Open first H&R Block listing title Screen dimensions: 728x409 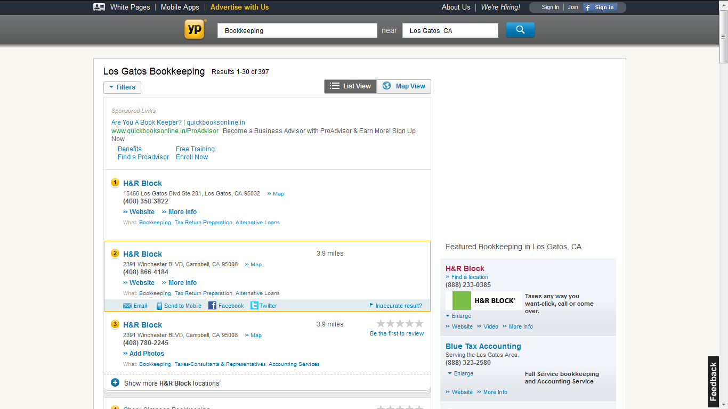[x=143, y=183]
